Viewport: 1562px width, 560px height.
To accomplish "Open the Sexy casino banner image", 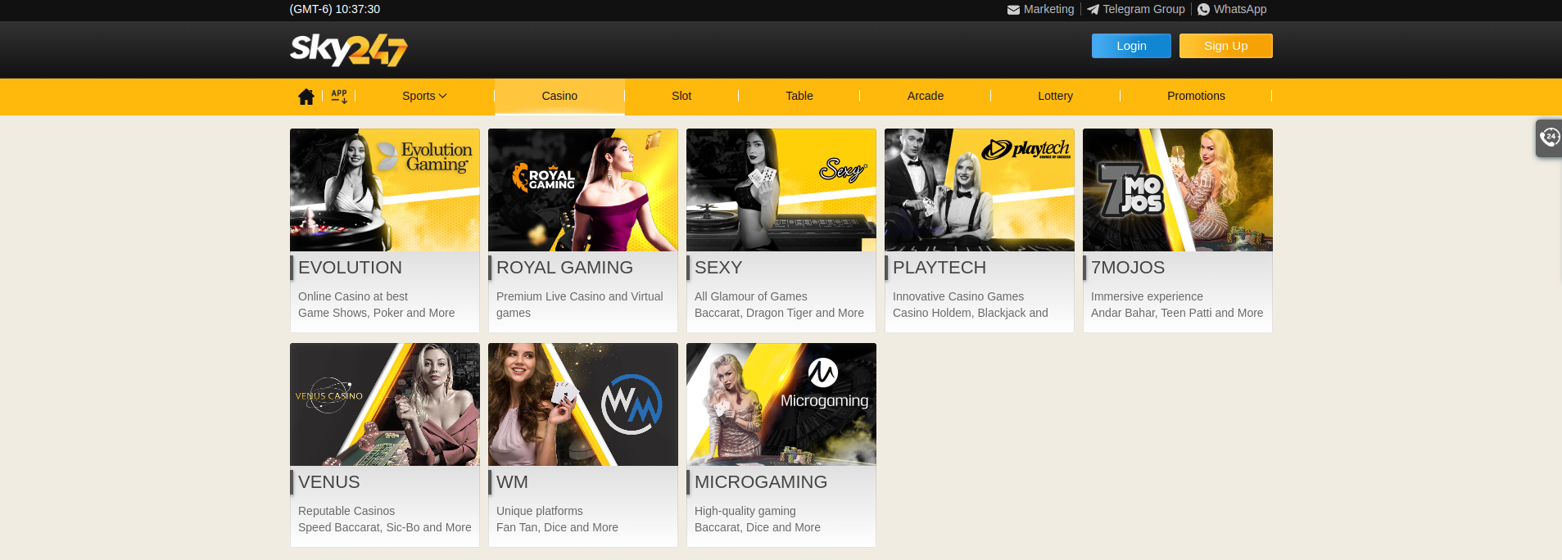I will [x=781, y=190].
